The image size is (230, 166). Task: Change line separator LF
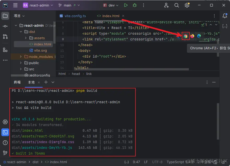click(x=146, y=162)
